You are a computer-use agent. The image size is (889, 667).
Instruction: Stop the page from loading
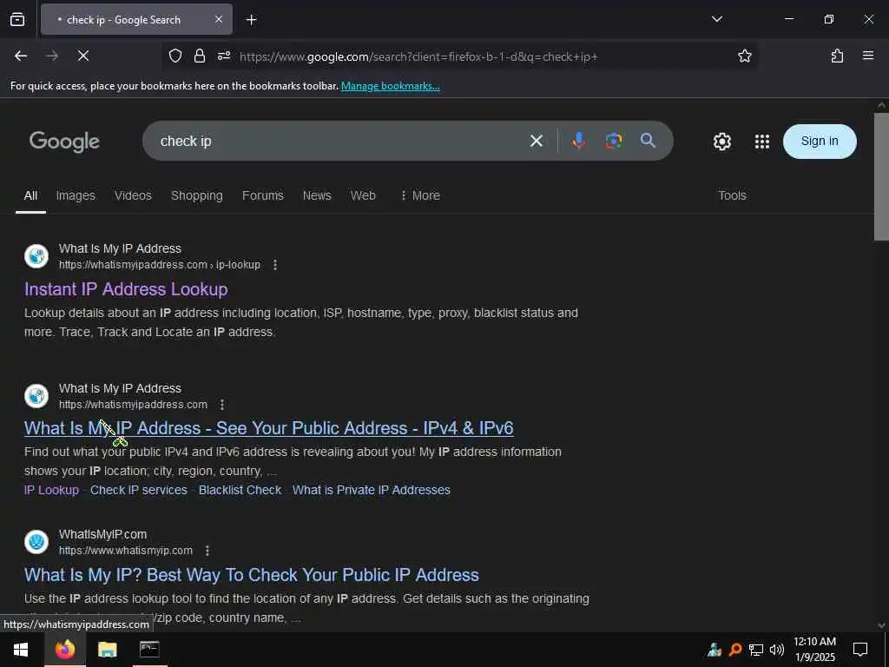(83, 56)
